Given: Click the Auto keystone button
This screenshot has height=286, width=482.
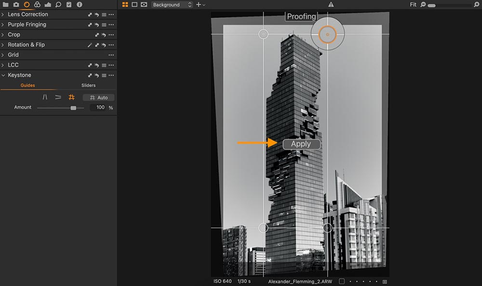Looking at the screenshot, I should [99, 98].
